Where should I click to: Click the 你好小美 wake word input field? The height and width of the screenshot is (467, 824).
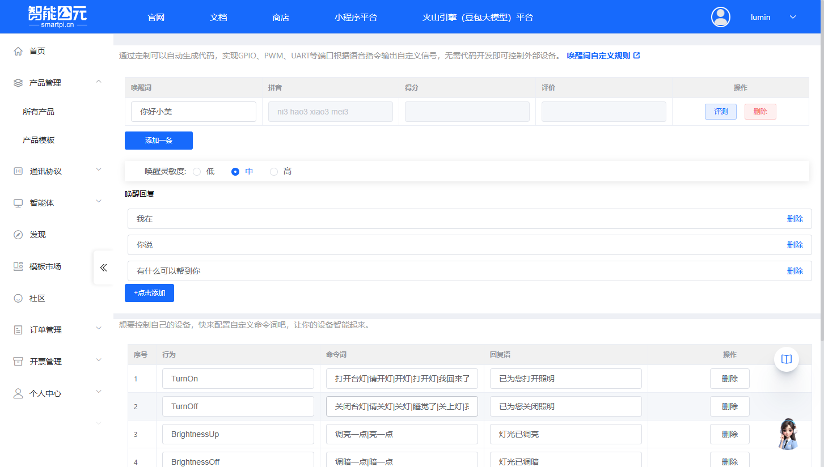193,112
